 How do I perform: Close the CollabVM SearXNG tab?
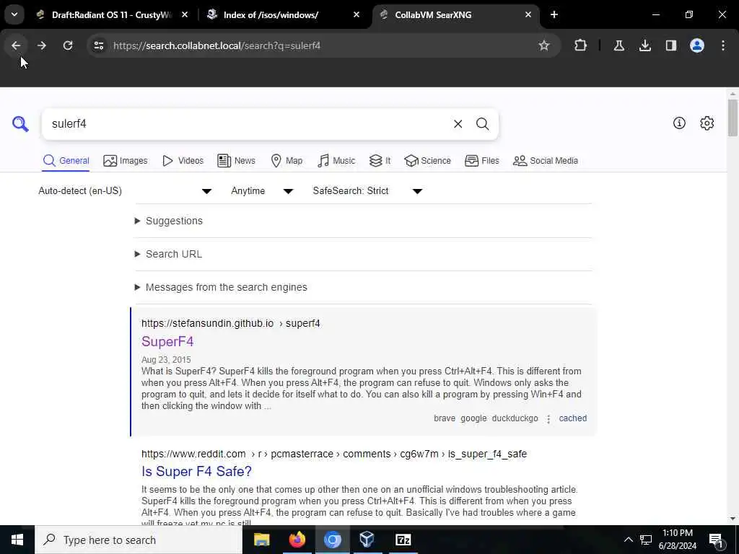coord(528,14)
